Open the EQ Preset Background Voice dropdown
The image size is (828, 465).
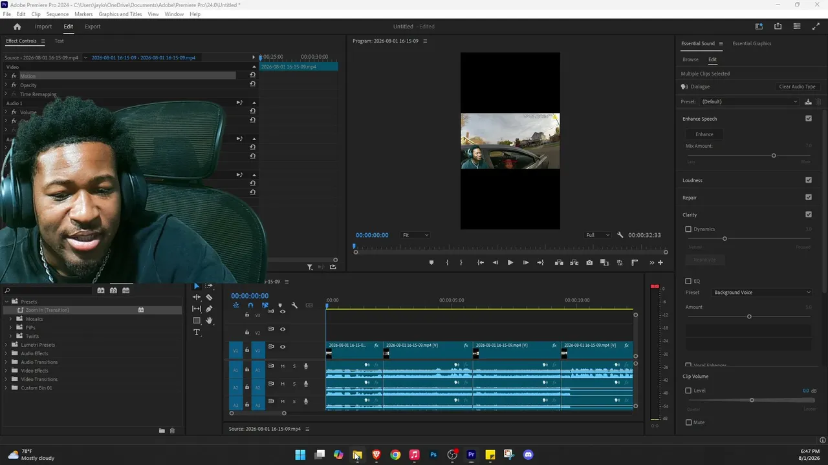(x=761, y=293)
